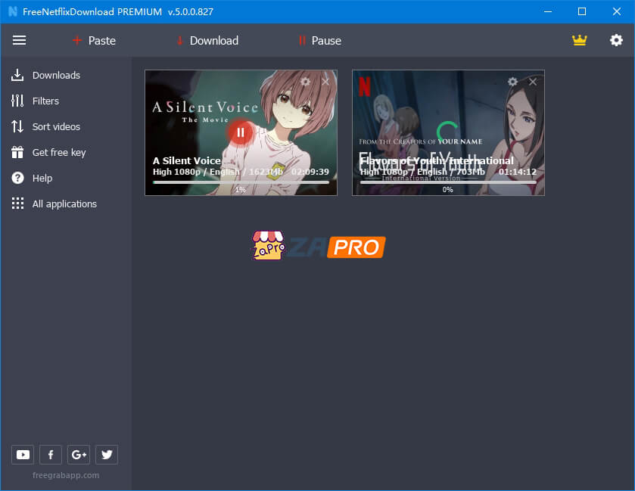
Task: Open the YouTube channel icon
Action: (22, 454)
